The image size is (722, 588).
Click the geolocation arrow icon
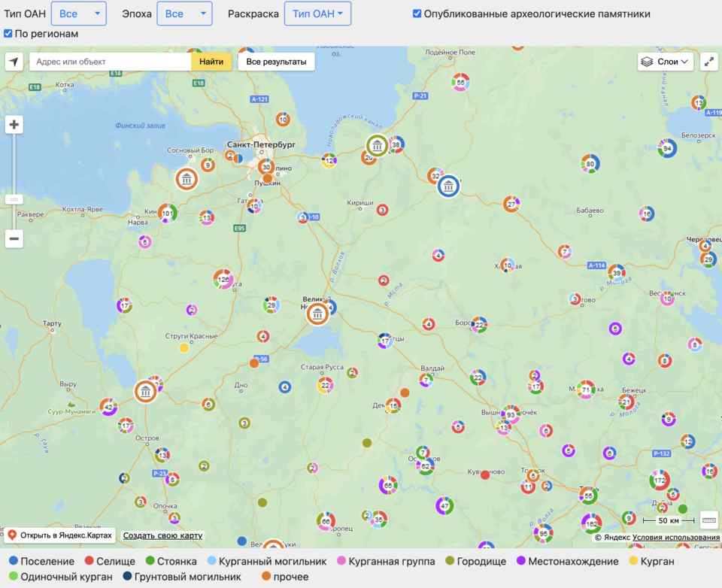[x=14, y=62]
